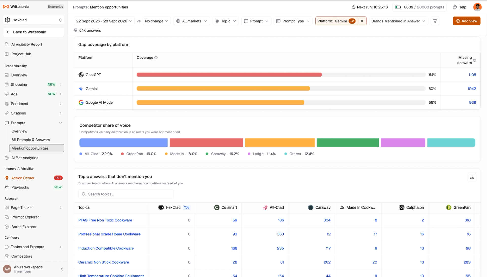Open the No change comparison dropdown
Screen dimensions: 487x277
156,21
